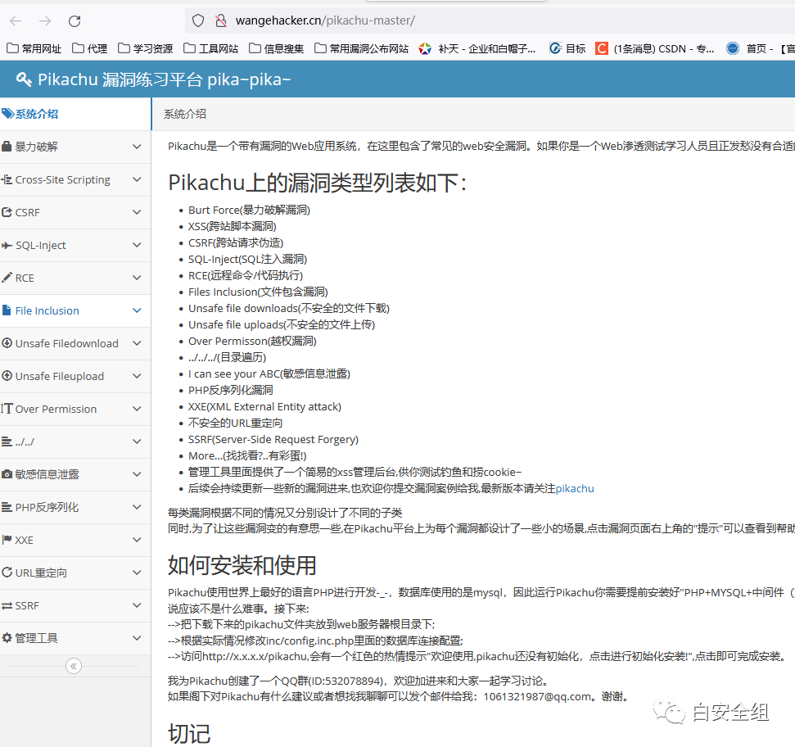Click the text-height icon beside Over Permission

(x=7, y=408)
